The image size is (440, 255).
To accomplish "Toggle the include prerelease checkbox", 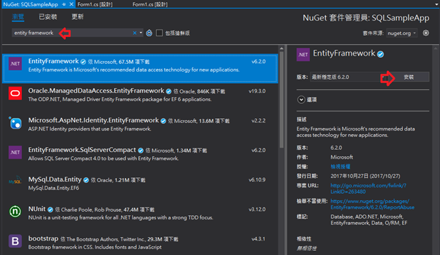I will coord(159,33).
